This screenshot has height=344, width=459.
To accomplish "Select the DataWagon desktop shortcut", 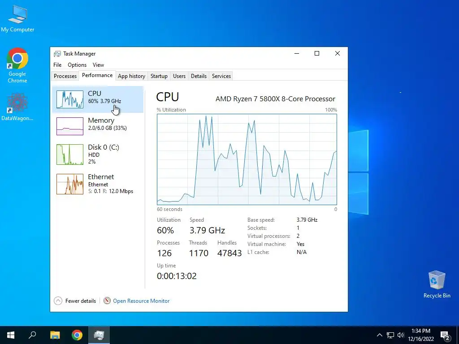I will pyautogui.click(x=17, y=107).
